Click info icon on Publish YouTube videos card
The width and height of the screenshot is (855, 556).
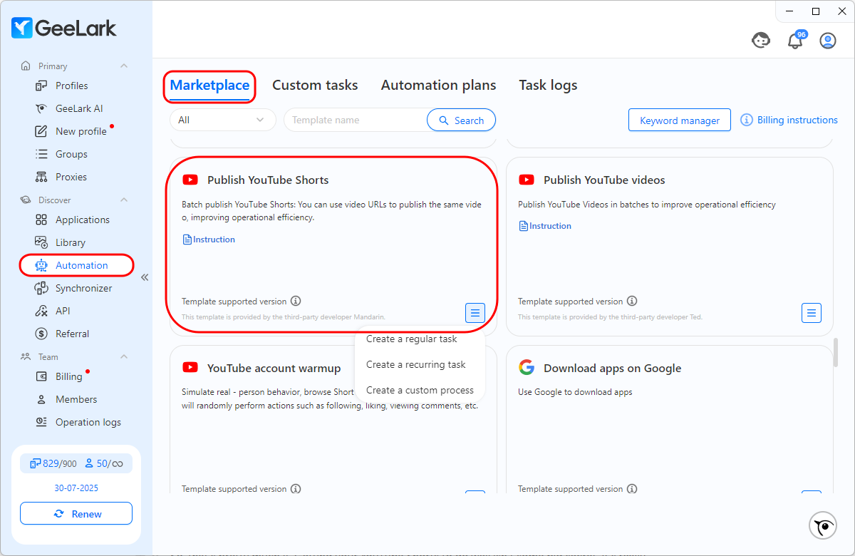632,302
